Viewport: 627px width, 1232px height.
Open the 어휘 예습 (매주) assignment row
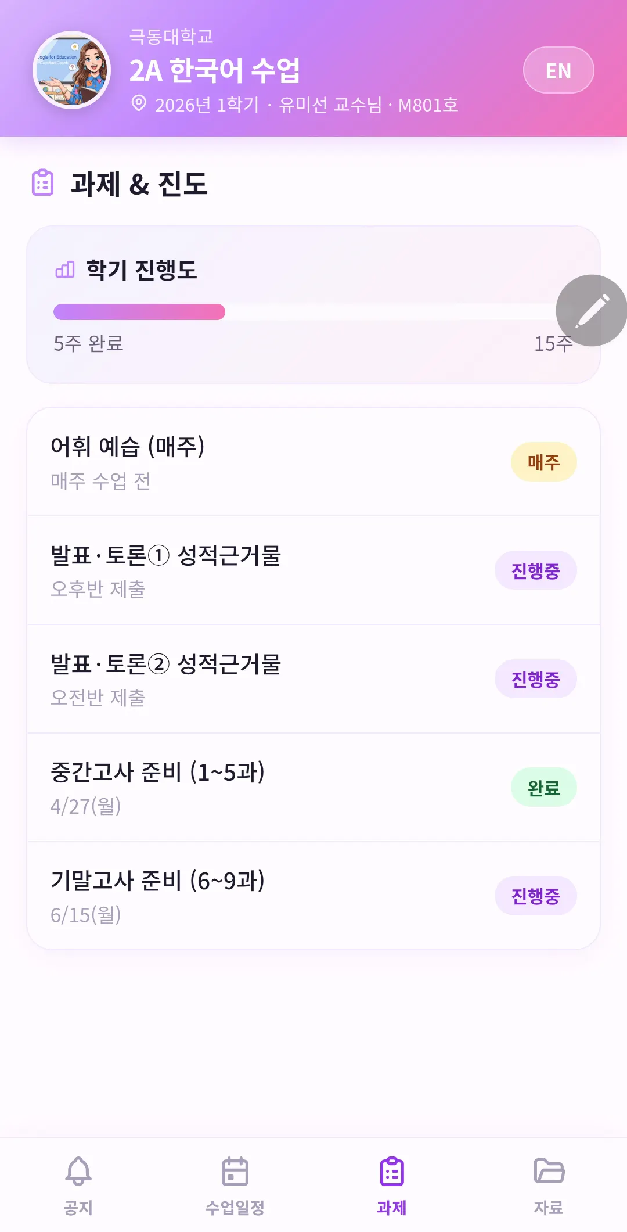click(x=313, y=462)
